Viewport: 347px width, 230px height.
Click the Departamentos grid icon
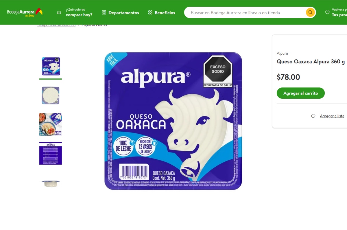pos(104,12)
